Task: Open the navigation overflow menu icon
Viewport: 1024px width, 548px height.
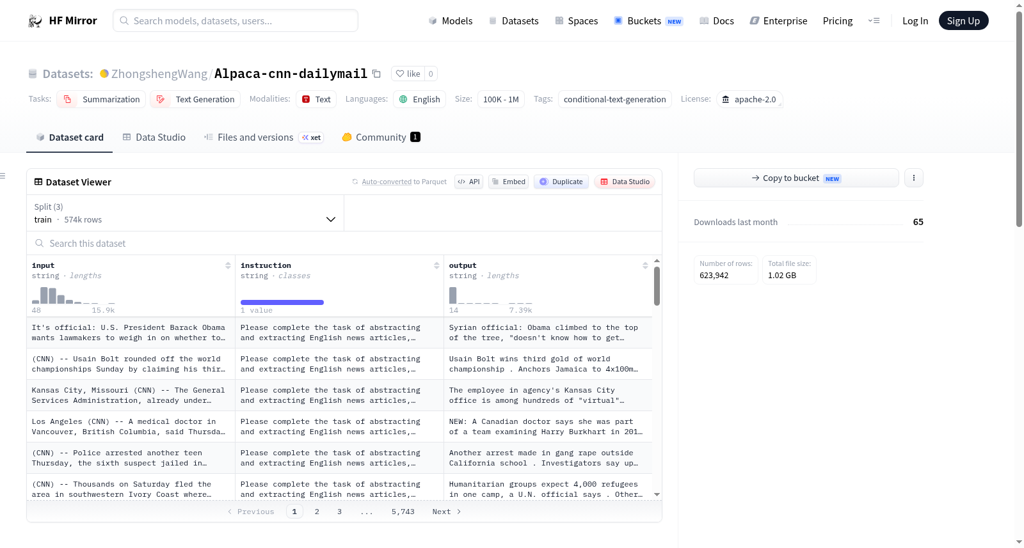Action: (x=874, y=21)
